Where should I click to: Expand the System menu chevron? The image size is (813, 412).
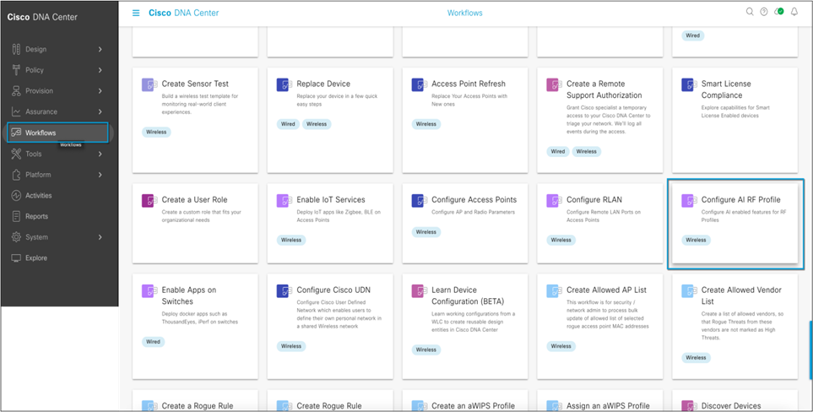point(100,237)
